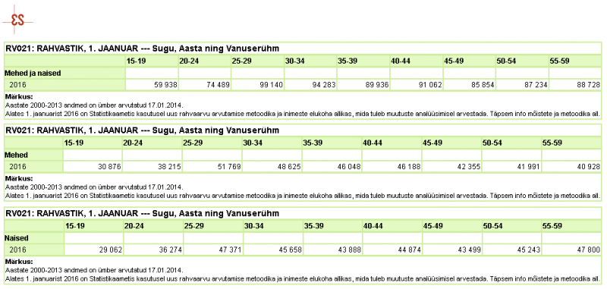Click the 'Mehed ja naised' row label
The width and height of the screenshot is (607, 289).
(33, 73)
